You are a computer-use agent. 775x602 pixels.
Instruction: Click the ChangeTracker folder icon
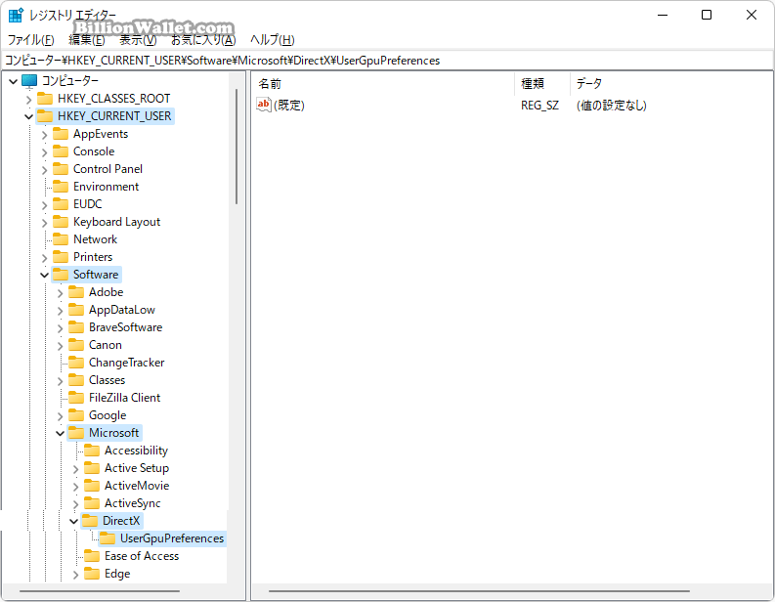click(x=76, y=363)
